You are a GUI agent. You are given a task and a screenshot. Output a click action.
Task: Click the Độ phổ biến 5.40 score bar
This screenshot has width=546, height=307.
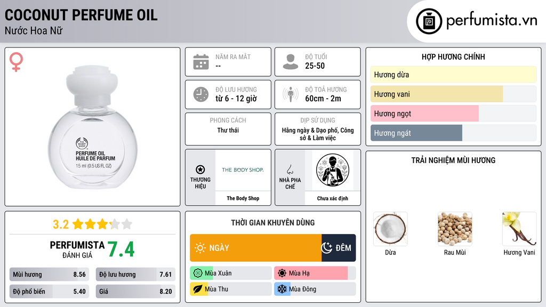coord(50,292)
